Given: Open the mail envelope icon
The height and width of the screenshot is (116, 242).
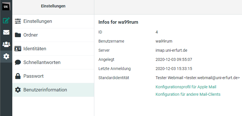Looking at the screenshot, I should [6, 32].
